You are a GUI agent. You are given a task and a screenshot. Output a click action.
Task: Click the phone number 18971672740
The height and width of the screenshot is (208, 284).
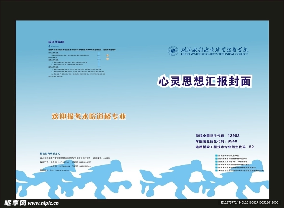point(85,166)
